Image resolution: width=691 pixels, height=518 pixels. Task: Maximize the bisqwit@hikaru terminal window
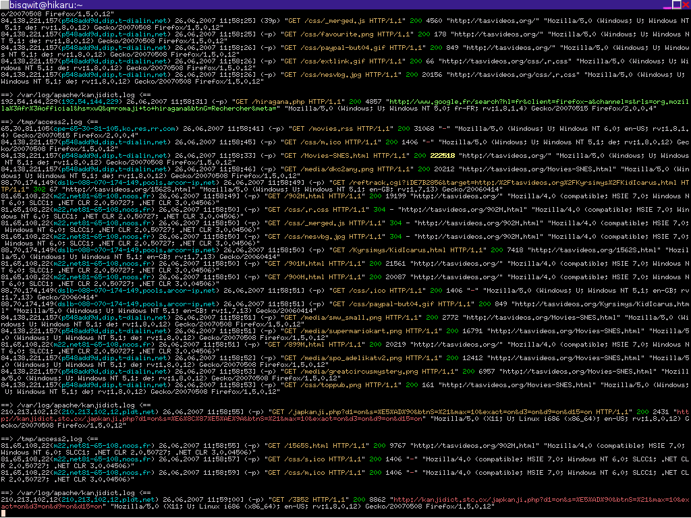point(676,5)
